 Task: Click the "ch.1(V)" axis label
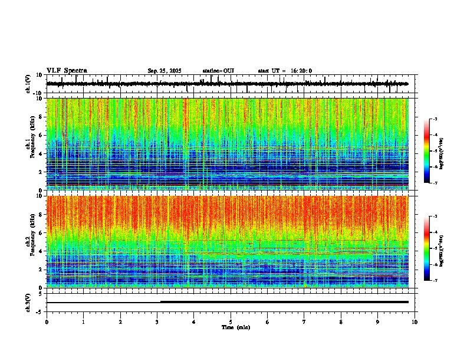point(28,84)
